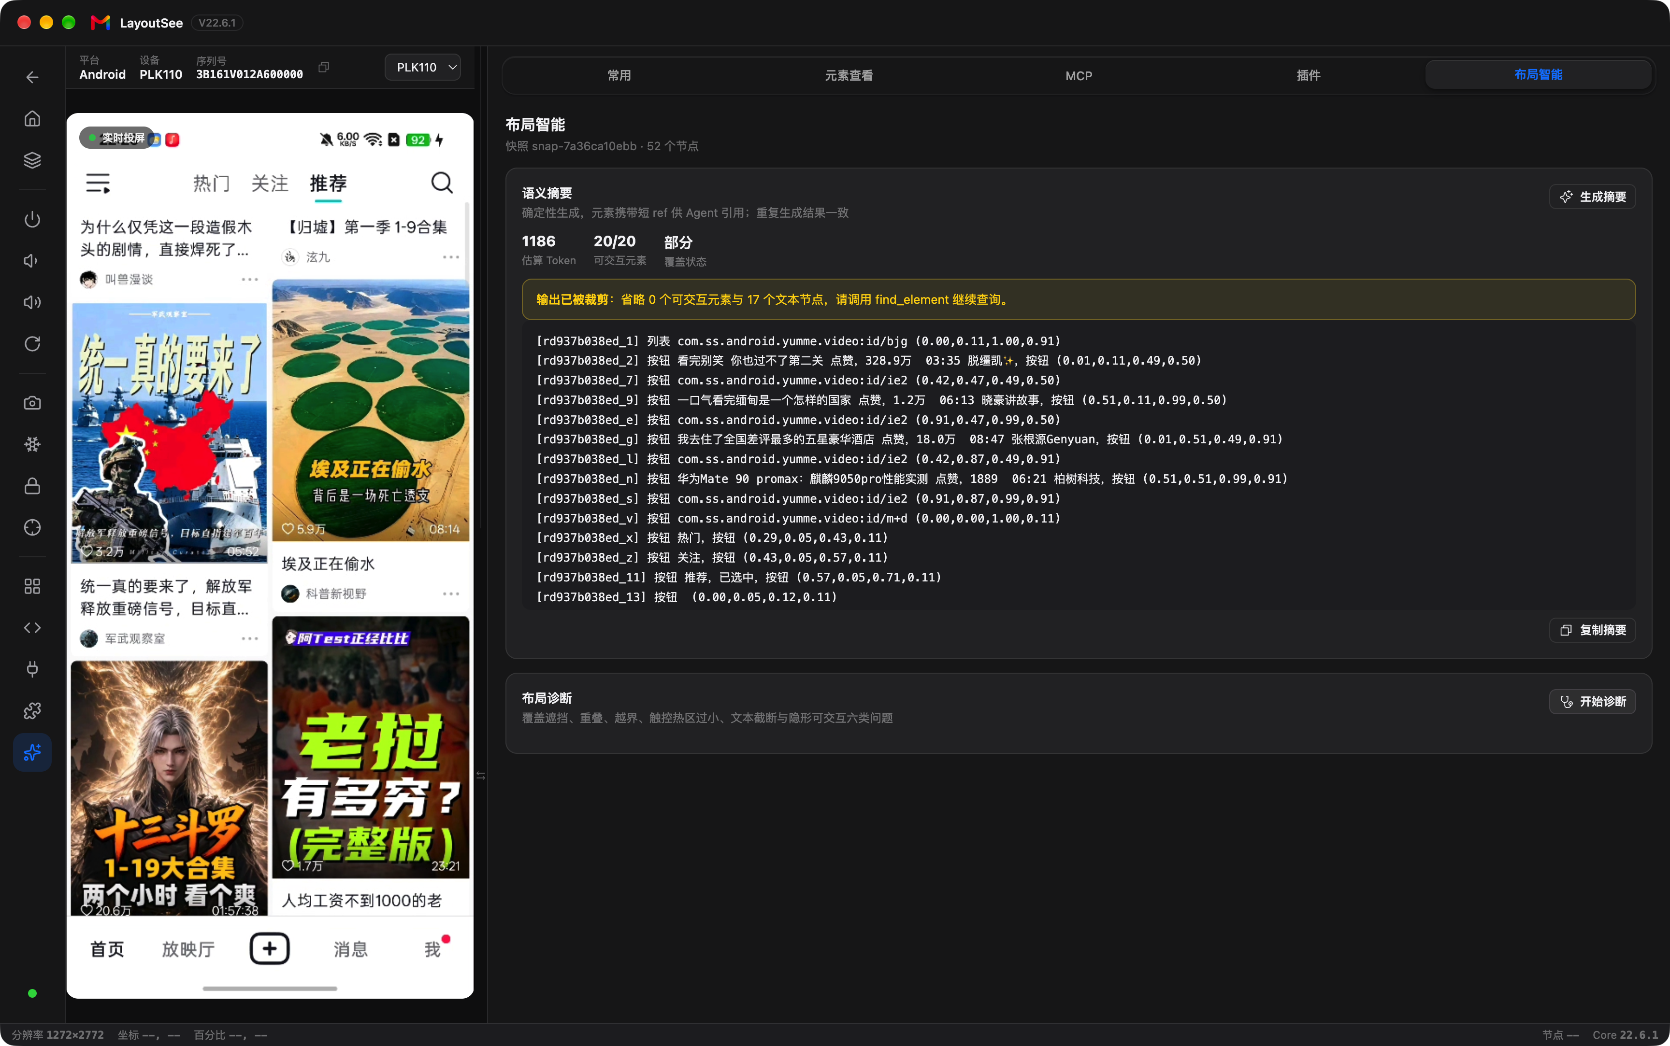This screenshot has height=1046, width=1670.
Task: Open the 埃及正在偷水 video thumbnail
Action: pyautogui.click(x=370, y=410)
